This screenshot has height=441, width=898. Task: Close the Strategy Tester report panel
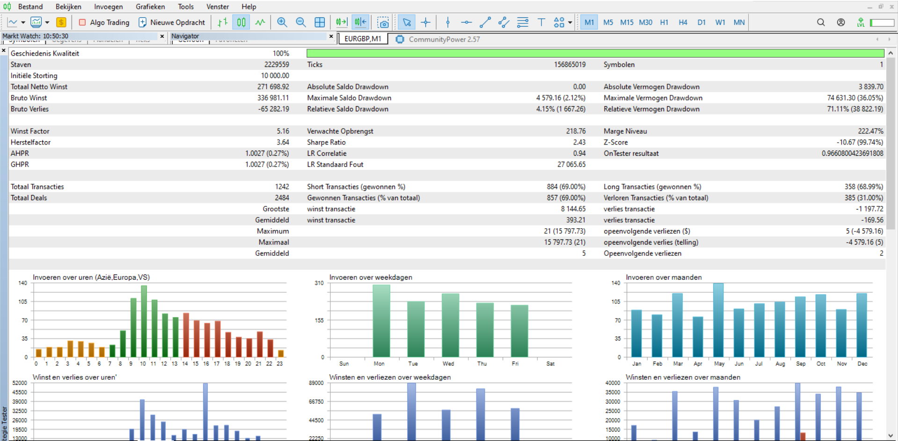pos(4,50)
